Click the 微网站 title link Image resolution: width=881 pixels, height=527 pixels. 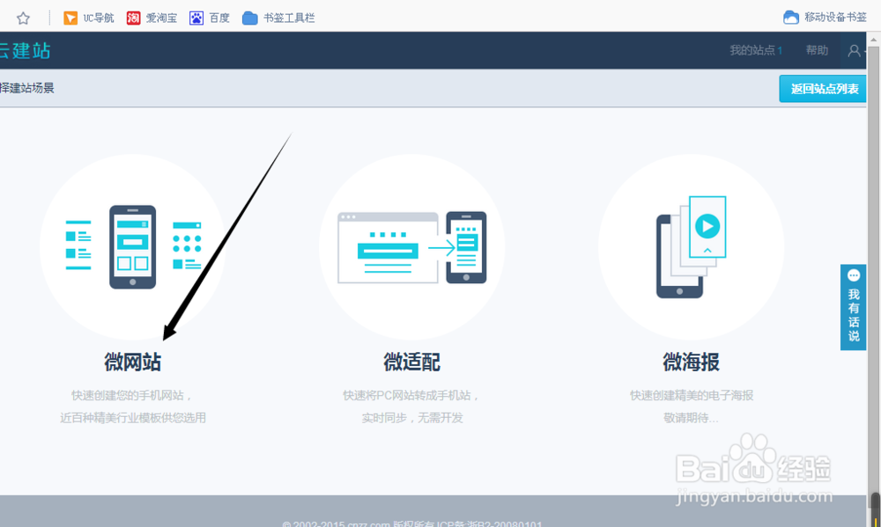pyautogui.click(x=132, y=362)
